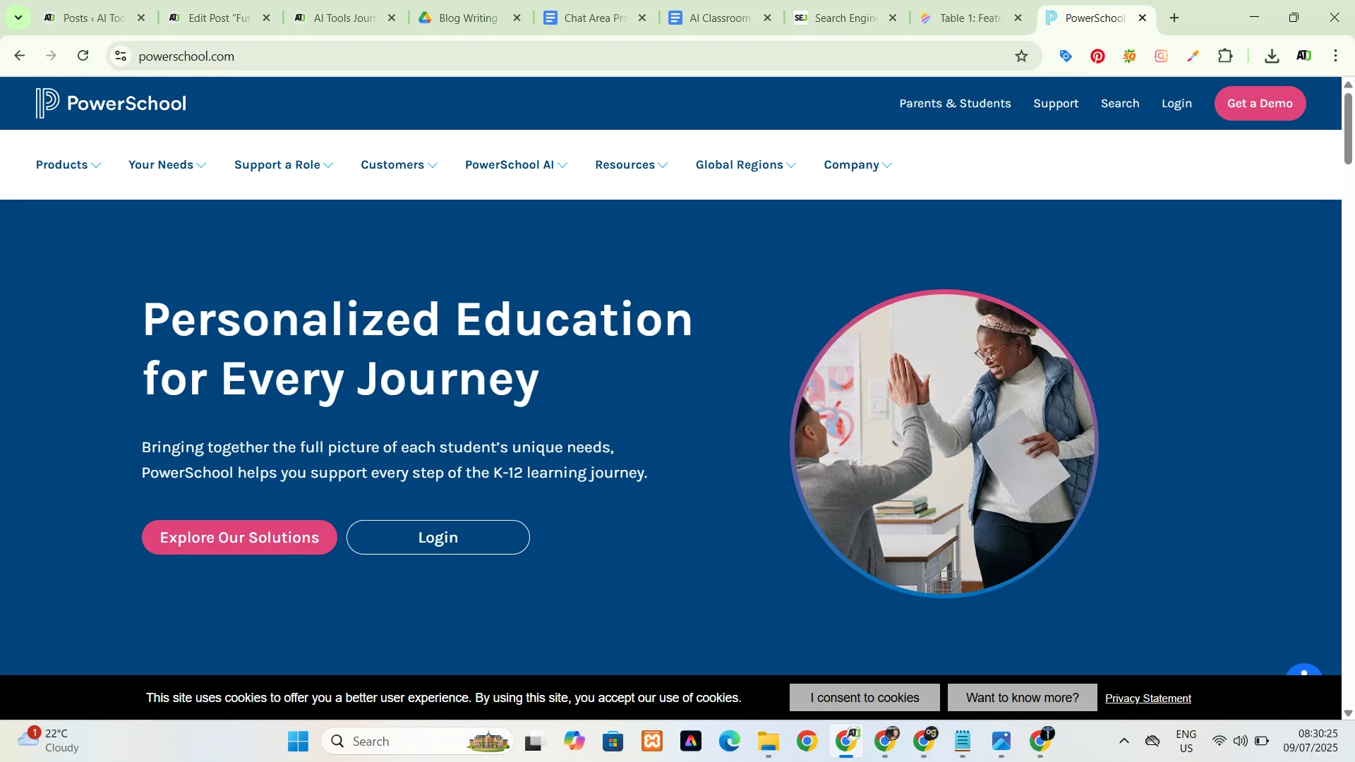Click the blue accessibility widget icon
Screen dimensions: 1355x762
click(x=1303, y=670)
